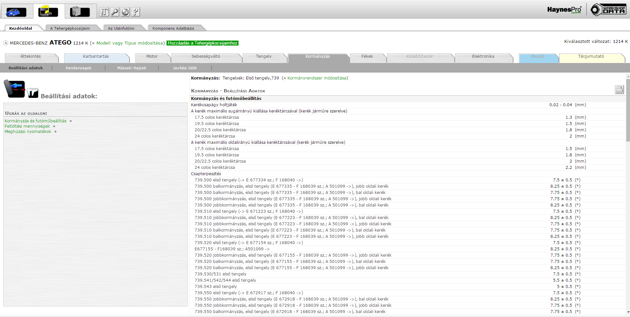
Task: Jump to Meghúzási nyomatékok section
Action: [28, 132]
